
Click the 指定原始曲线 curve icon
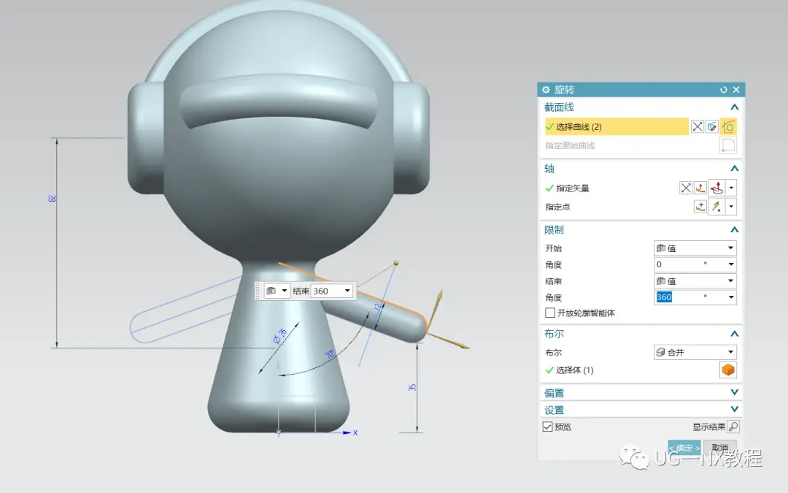[x=728, y=145]
